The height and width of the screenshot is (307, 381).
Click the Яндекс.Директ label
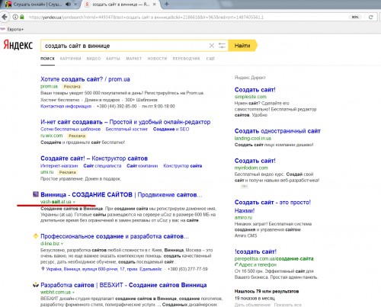(x=250, y=78)
